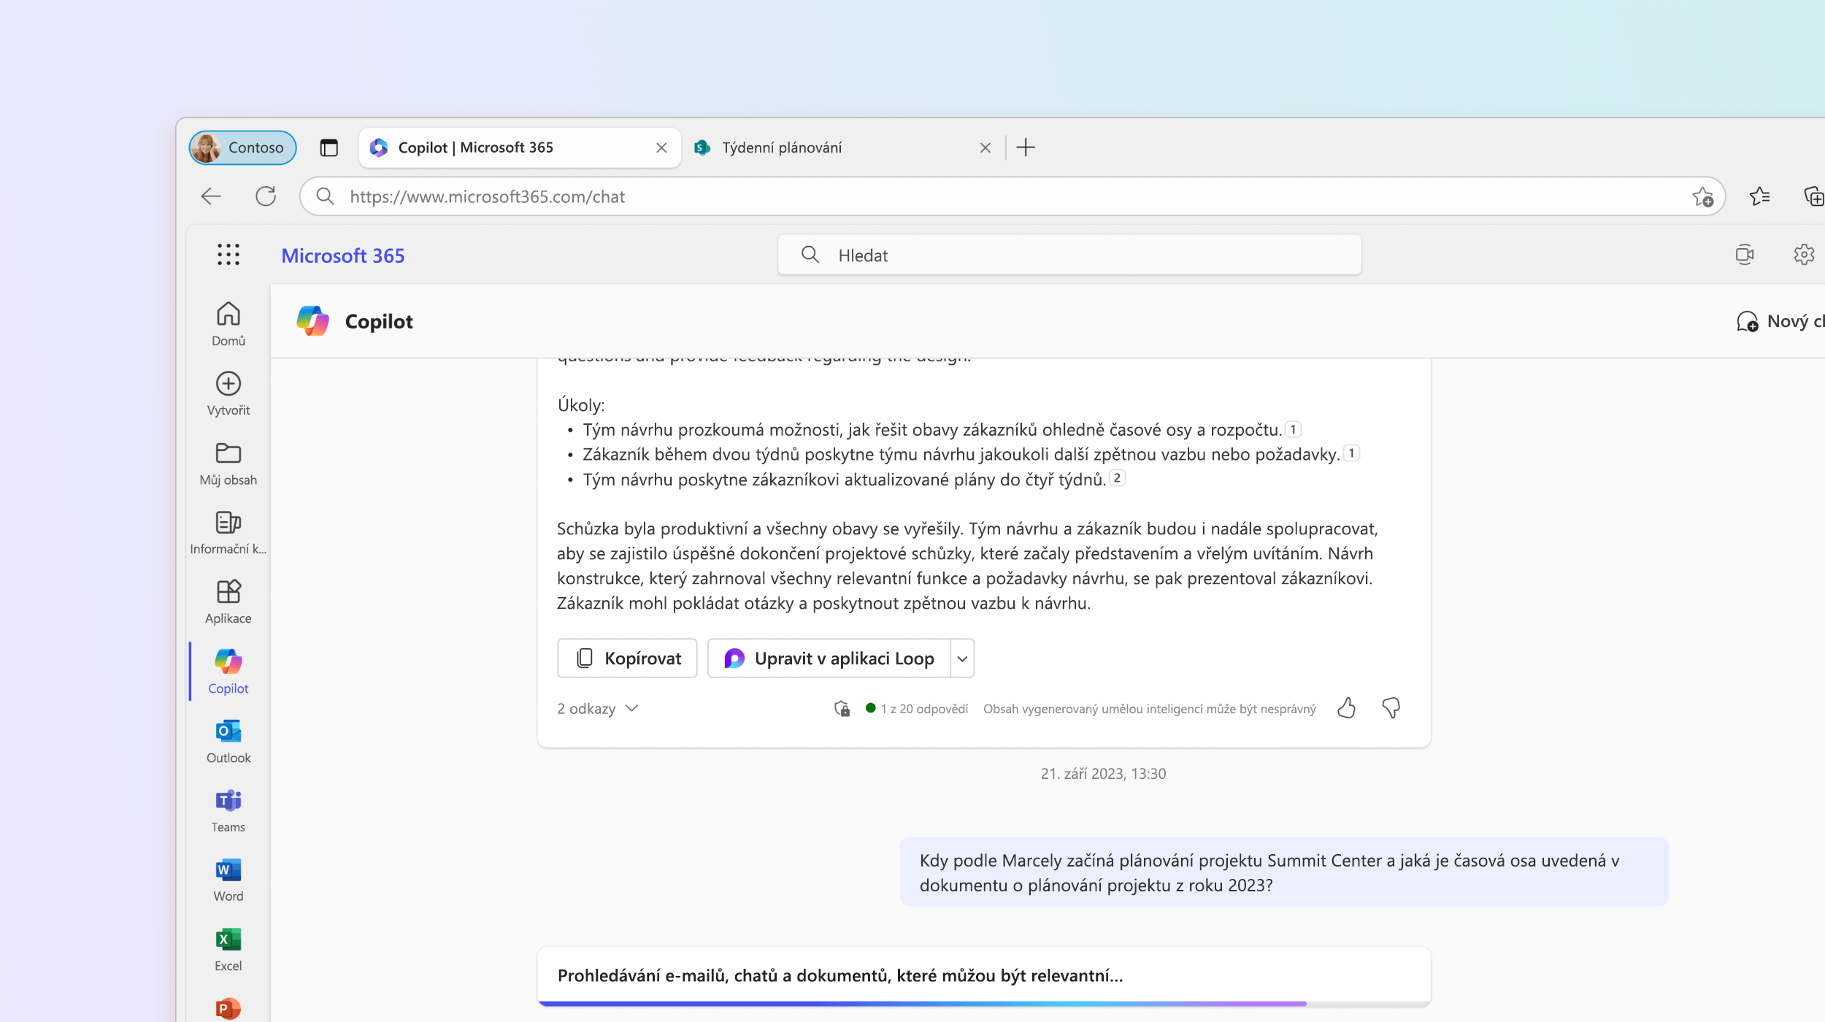Open Informační kanál in the sidebar
Screen dimensions: 1825x1022
pos(228,532)
